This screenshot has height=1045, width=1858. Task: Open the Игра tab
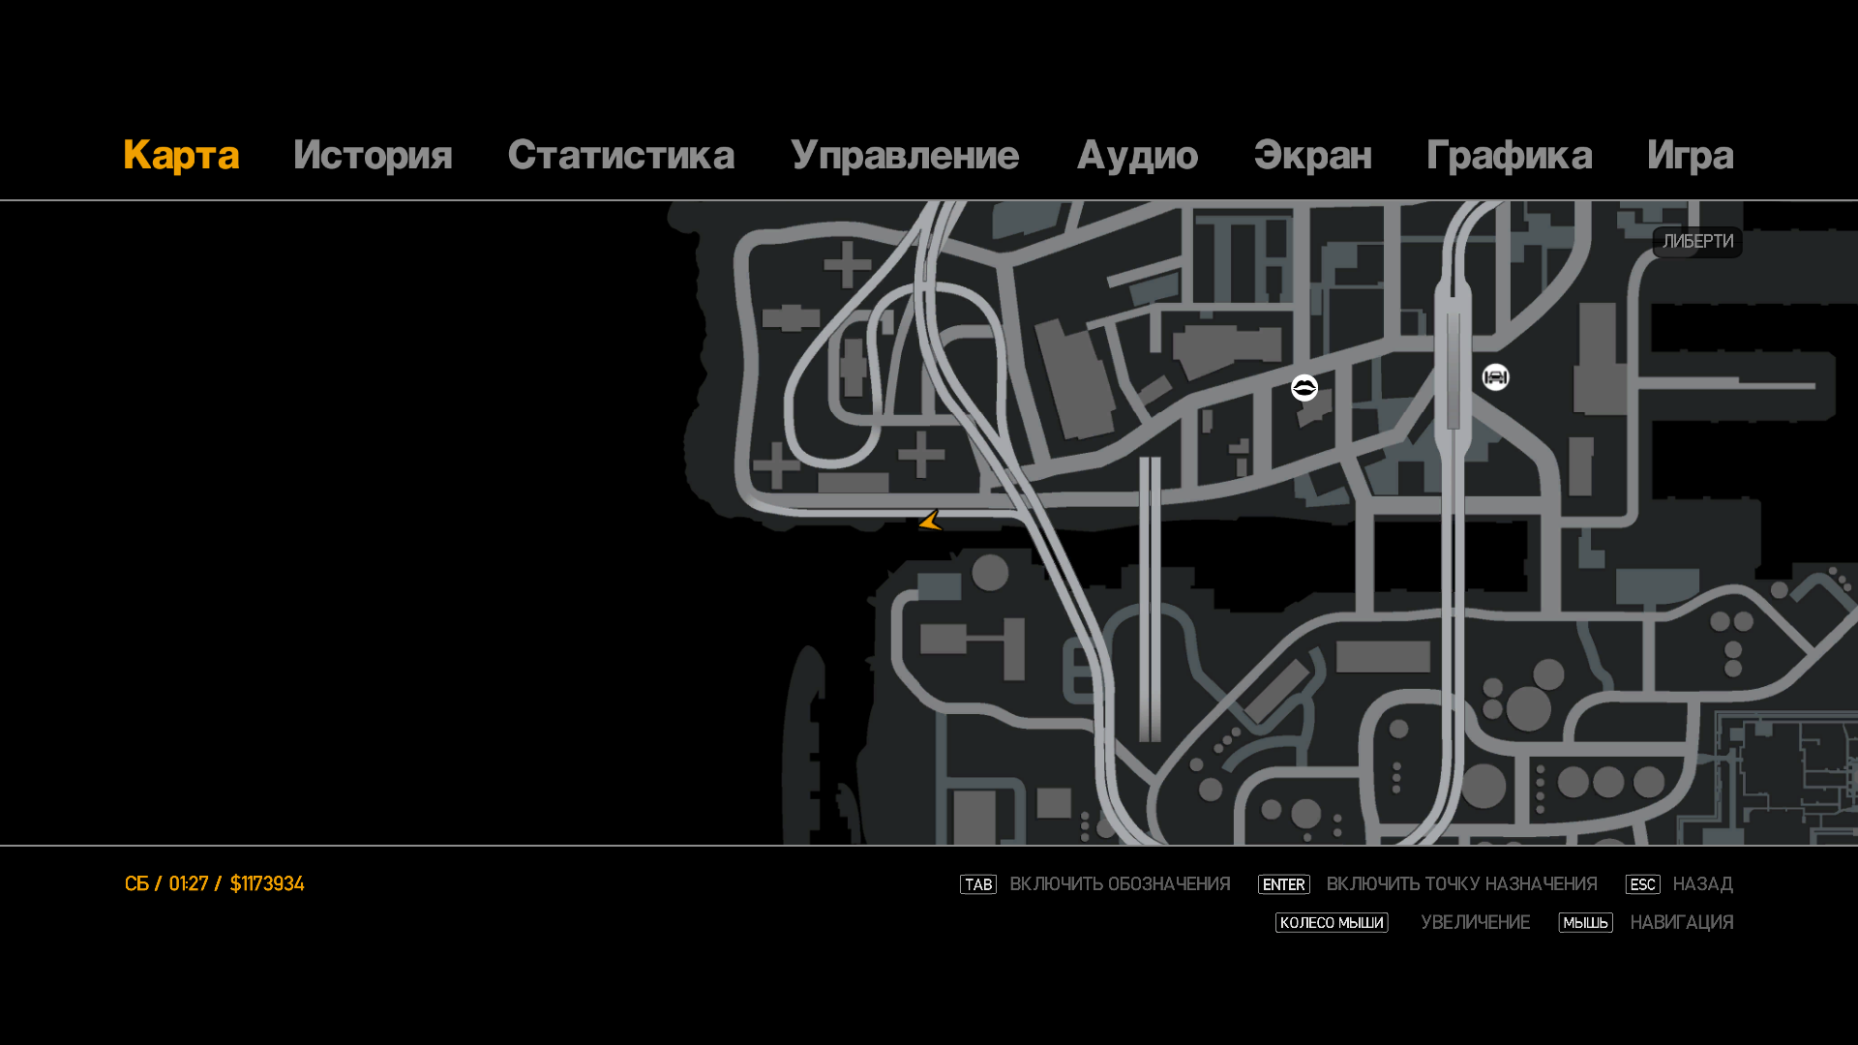(x=1690, y=156)
